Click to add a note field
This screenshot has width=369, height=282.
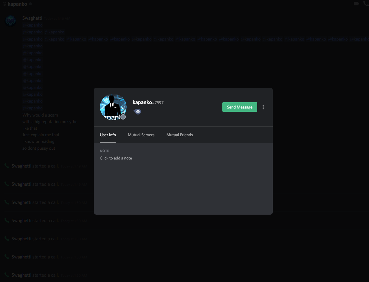[116, 158]
